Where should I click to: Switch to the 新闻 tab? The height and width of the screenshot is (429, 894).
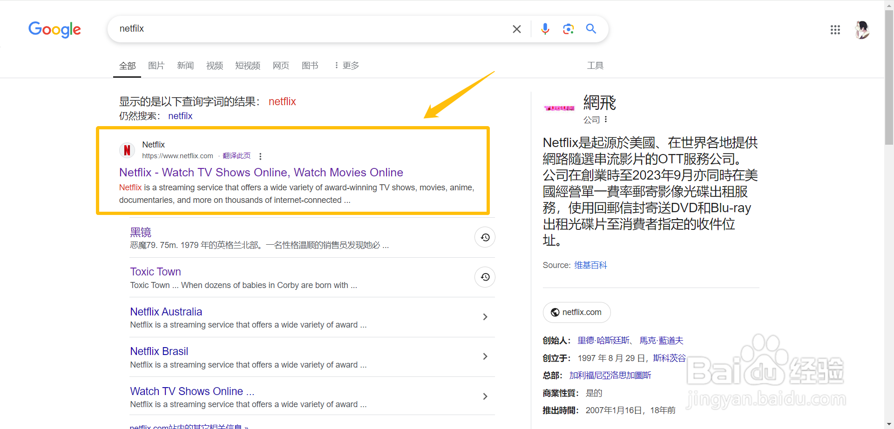(185, 66)
